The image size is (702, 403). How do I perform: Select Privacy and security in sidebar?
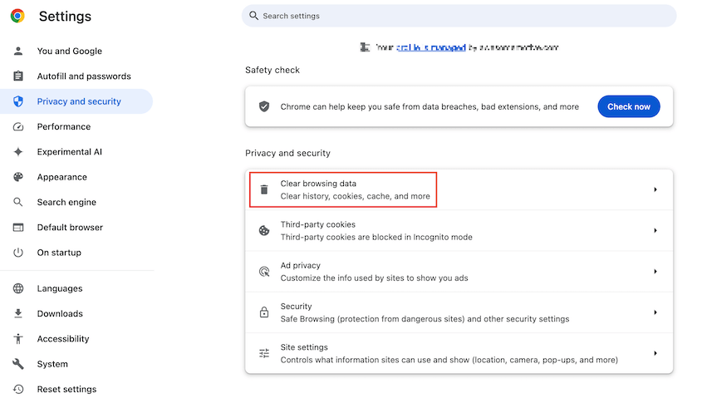[76, 101]
